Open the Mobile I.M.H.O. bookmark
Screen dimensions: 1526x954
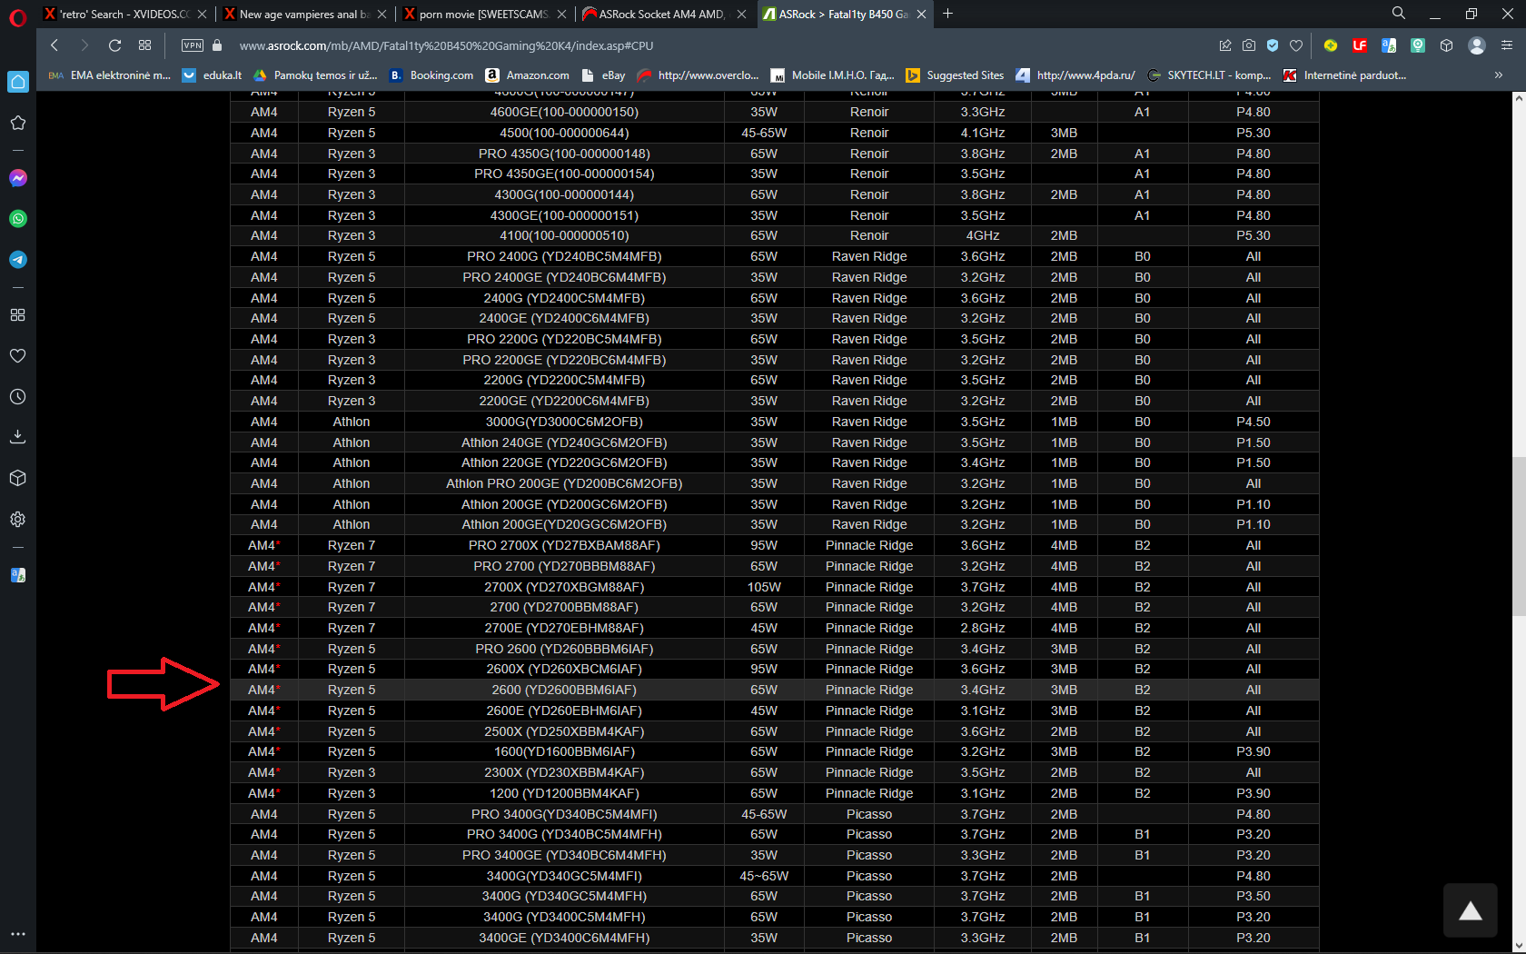point(833,75)
